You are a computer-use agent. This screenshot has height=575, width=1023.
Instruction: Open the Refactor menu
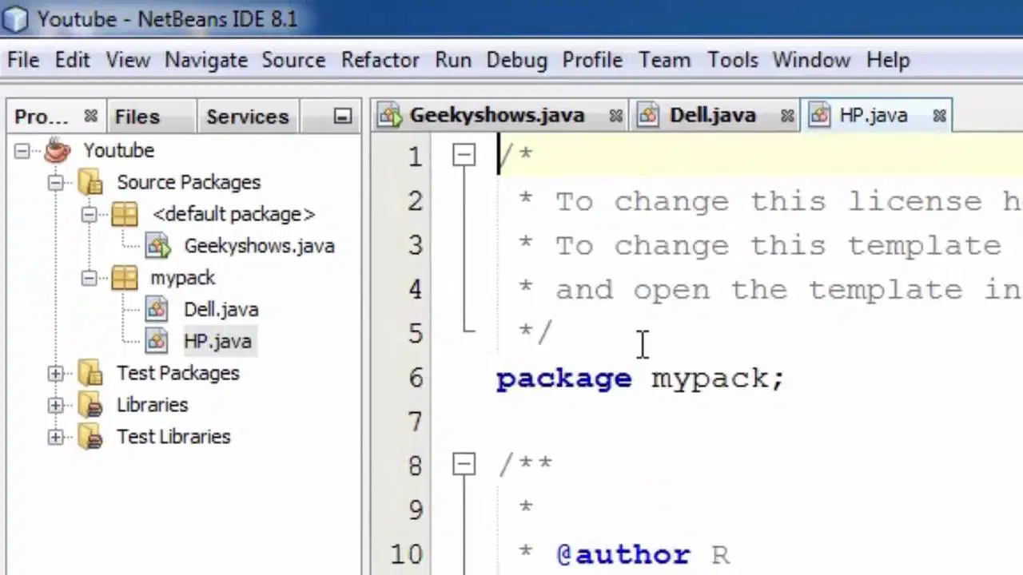click(x=380, y=60)
